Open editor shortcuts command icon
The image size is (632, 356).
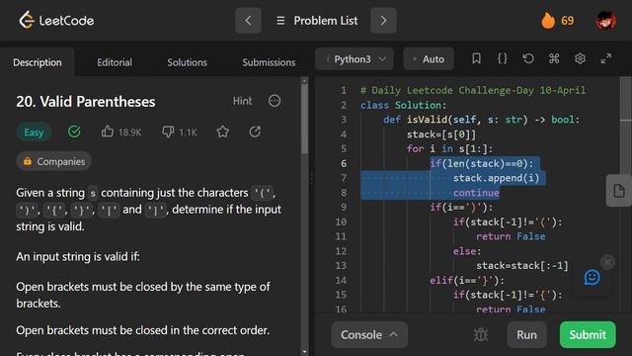[554, 59]
